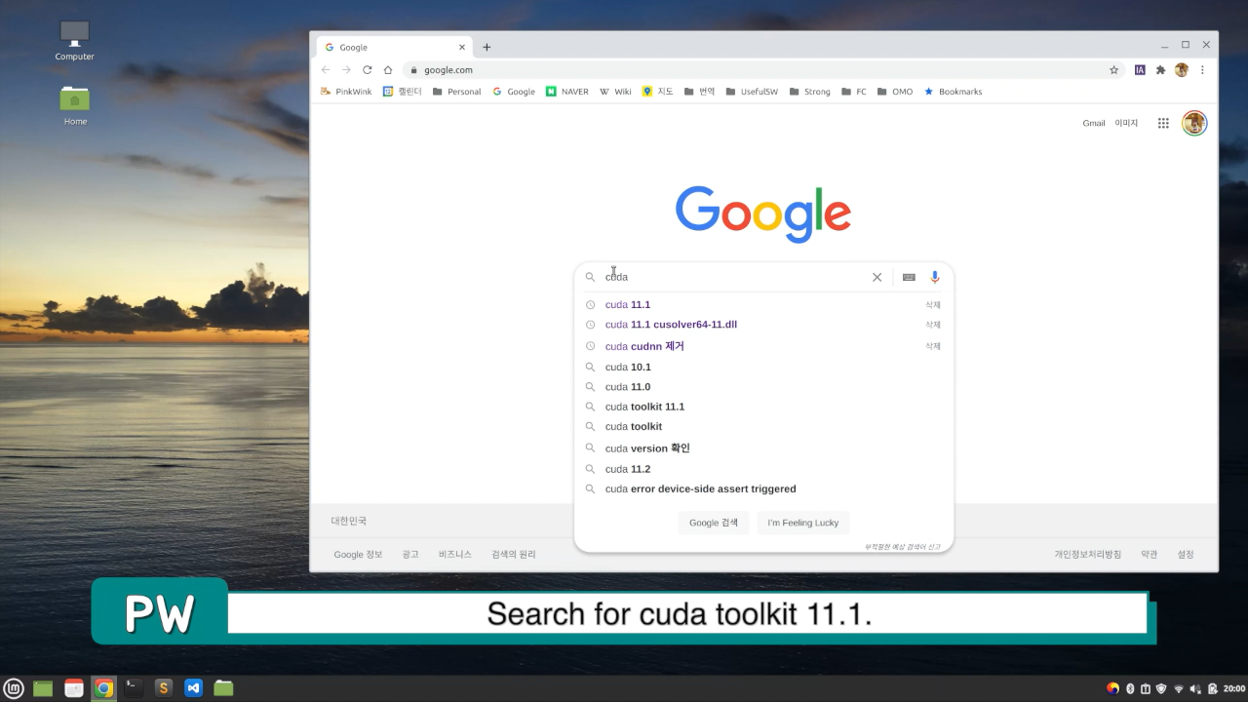The height and width of the screenshot is (702, 1248).
Task: Close the Google tab
Action: click(x=462, y=47)
